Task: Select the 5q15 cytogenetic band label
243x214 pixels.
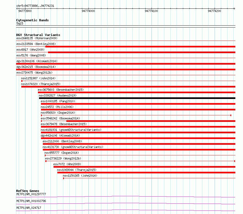Action: pos(20,23)
